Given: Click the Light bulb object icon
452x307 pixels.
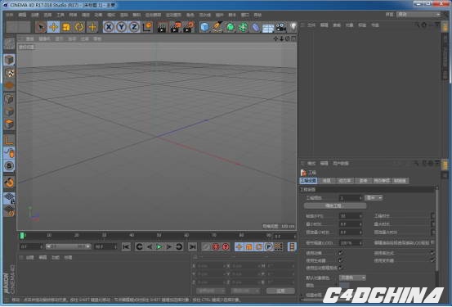Looking at the screenshot, I should tap(293, 27).
